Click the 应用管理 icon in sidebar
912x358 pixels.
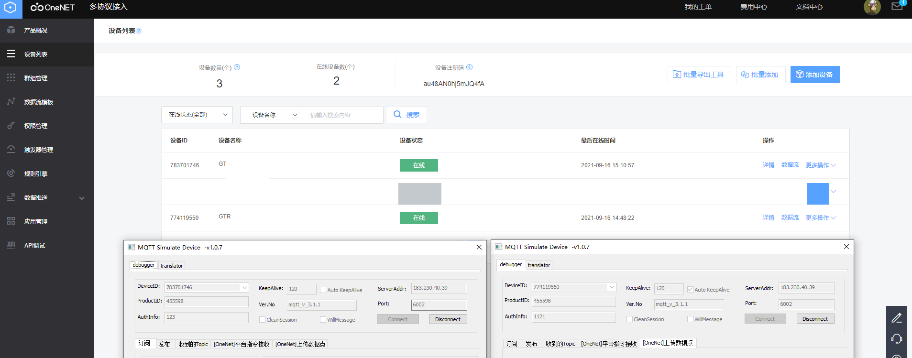pyautogui.click(x=11, y=221)
